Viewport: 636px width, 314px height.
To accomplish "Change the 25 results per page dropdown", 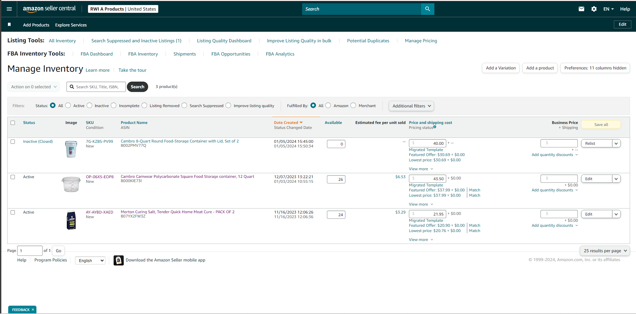I will [x=605, y=251].
